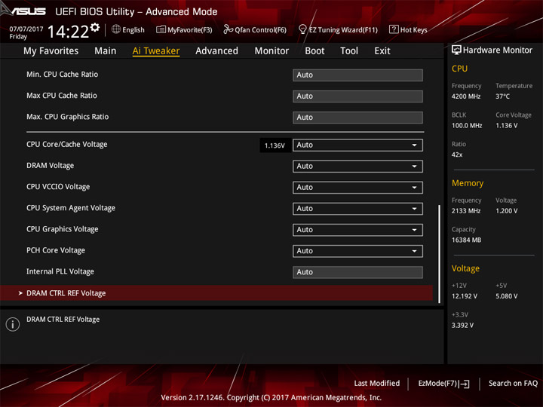Select CPU VCCIO Voltage label
This screenshot has height=407, width=543.
coord(58,187)
